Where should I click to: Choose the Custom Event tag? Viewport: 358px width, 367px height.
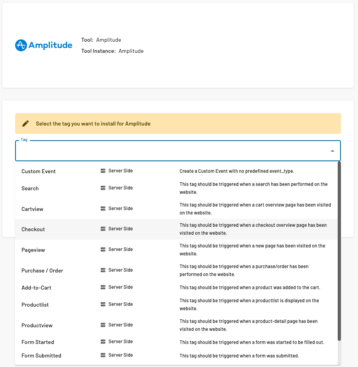click(x=39, y=171)
